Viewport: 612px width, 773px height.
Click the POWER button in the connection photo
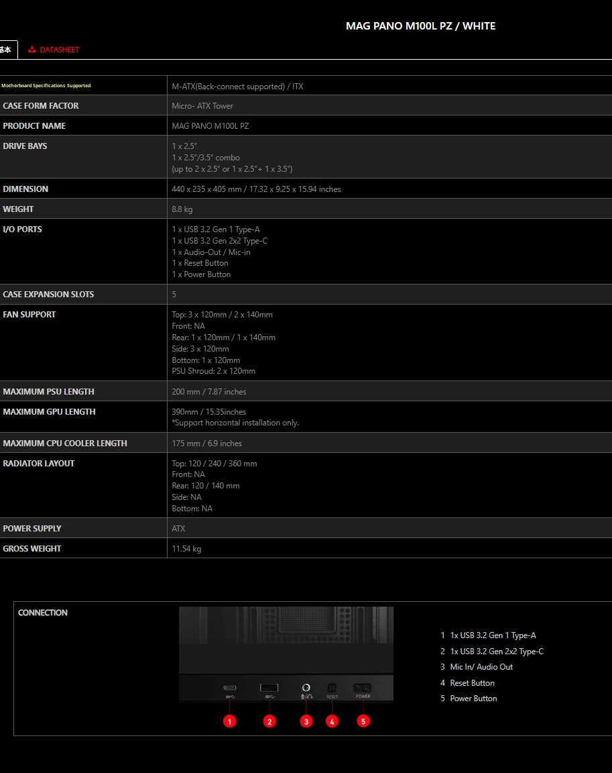coord(363,688)
